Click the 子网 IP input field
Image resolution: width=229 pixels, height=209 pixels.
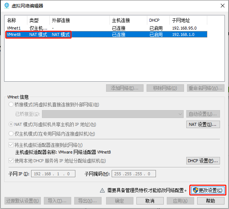(54, 174)
